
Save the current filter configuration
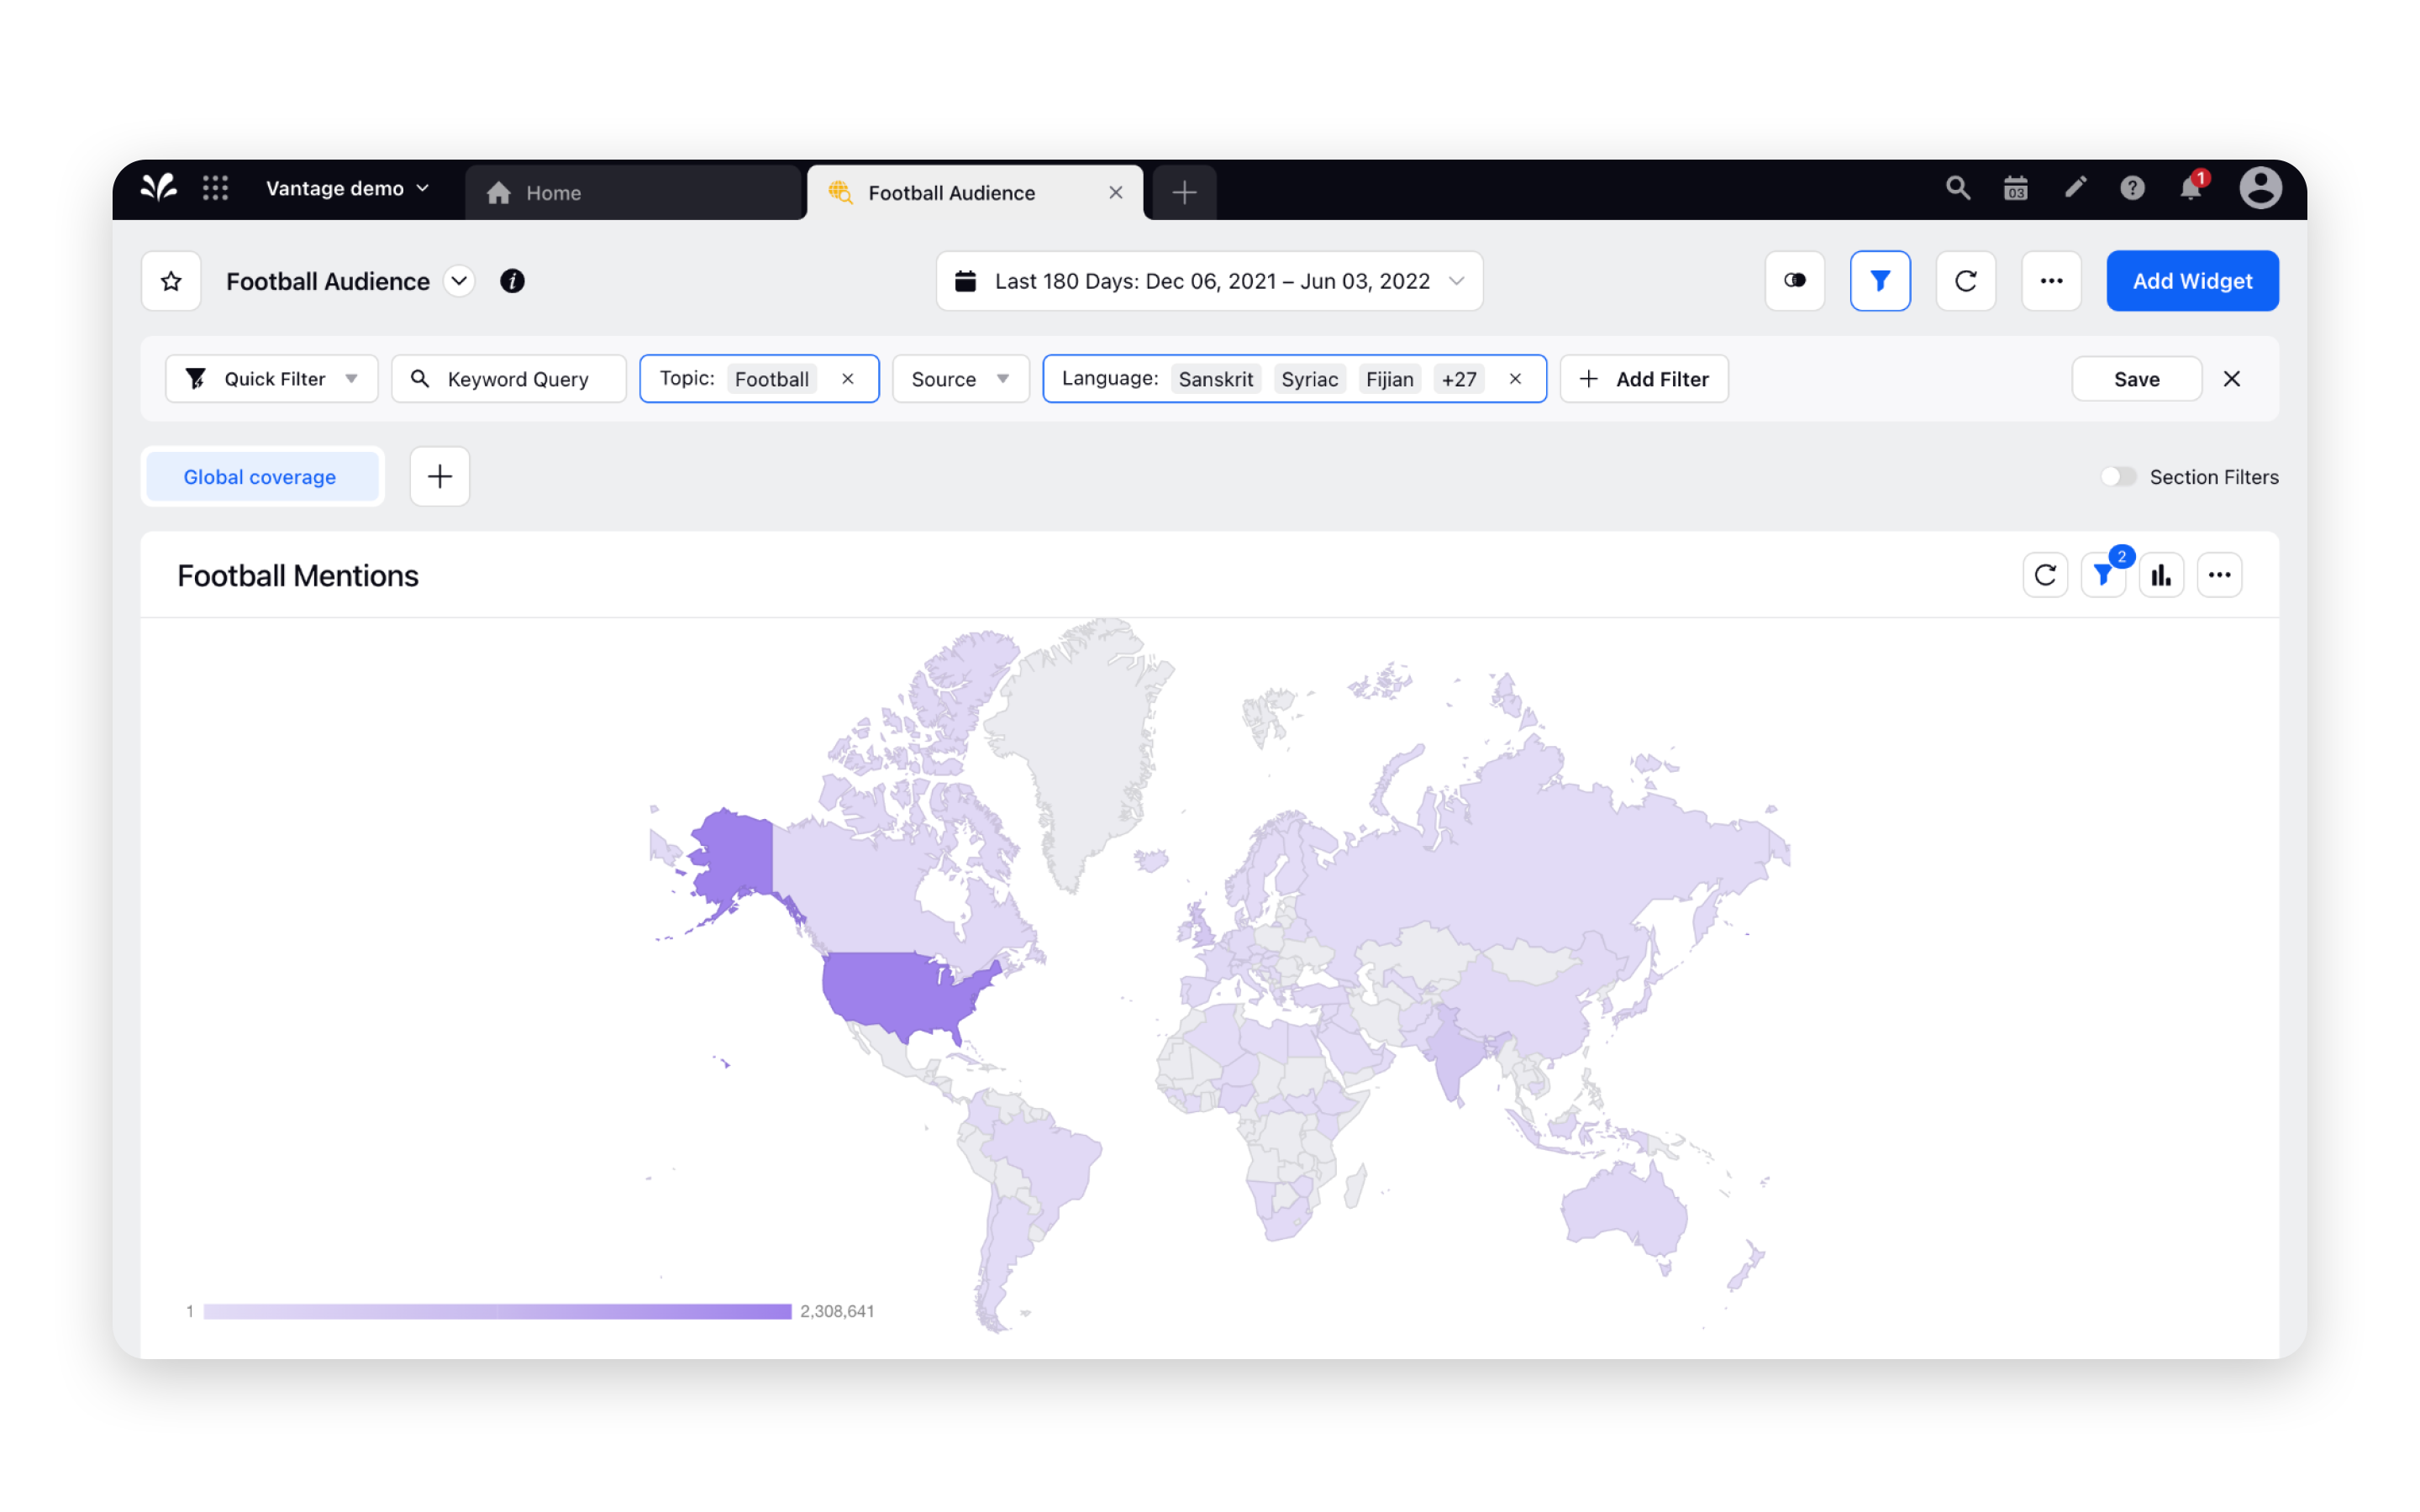[x=2136, y=378]
